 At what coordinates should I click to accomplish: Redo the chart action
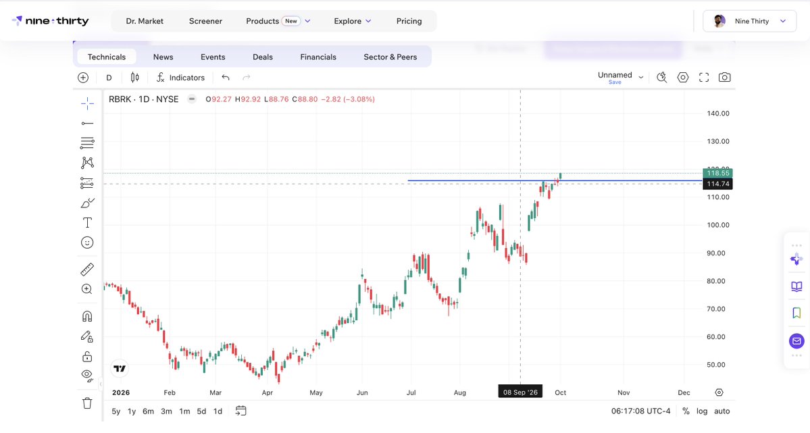click(x=247, y=78)
